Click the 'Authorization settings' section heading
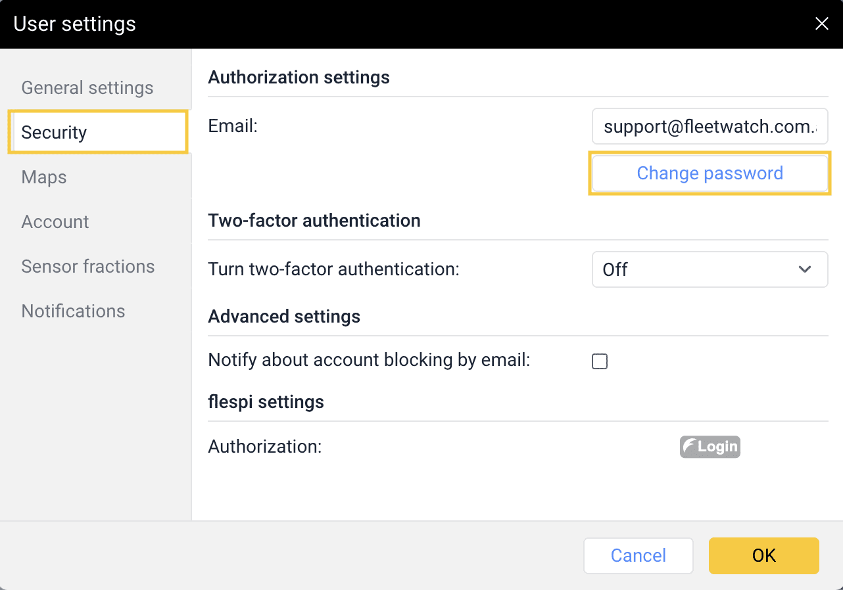This screenshot has width=843, height=590. coord(299,78)
